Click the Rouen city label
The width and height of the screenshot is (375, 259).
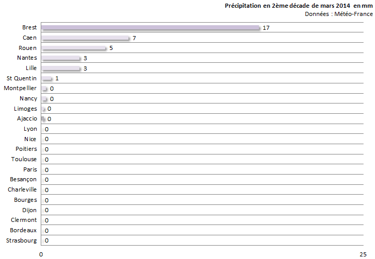click(28, 48)
